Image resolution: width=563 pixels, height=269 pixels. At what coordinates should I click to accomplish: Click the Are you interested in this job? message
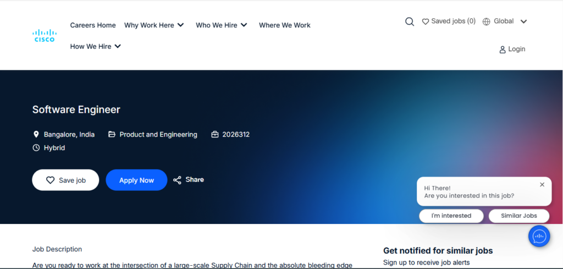pos(469,196)
